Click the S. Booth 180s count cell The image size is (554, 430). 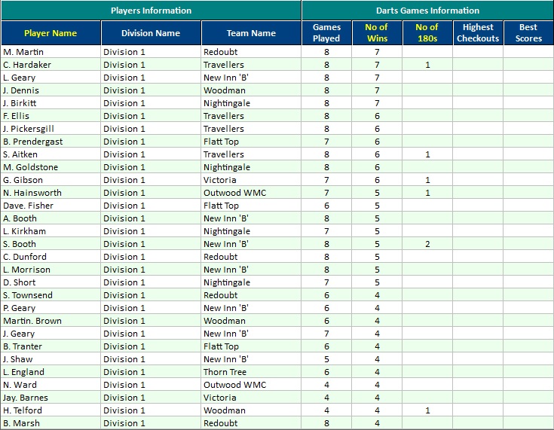pos(427,244)
